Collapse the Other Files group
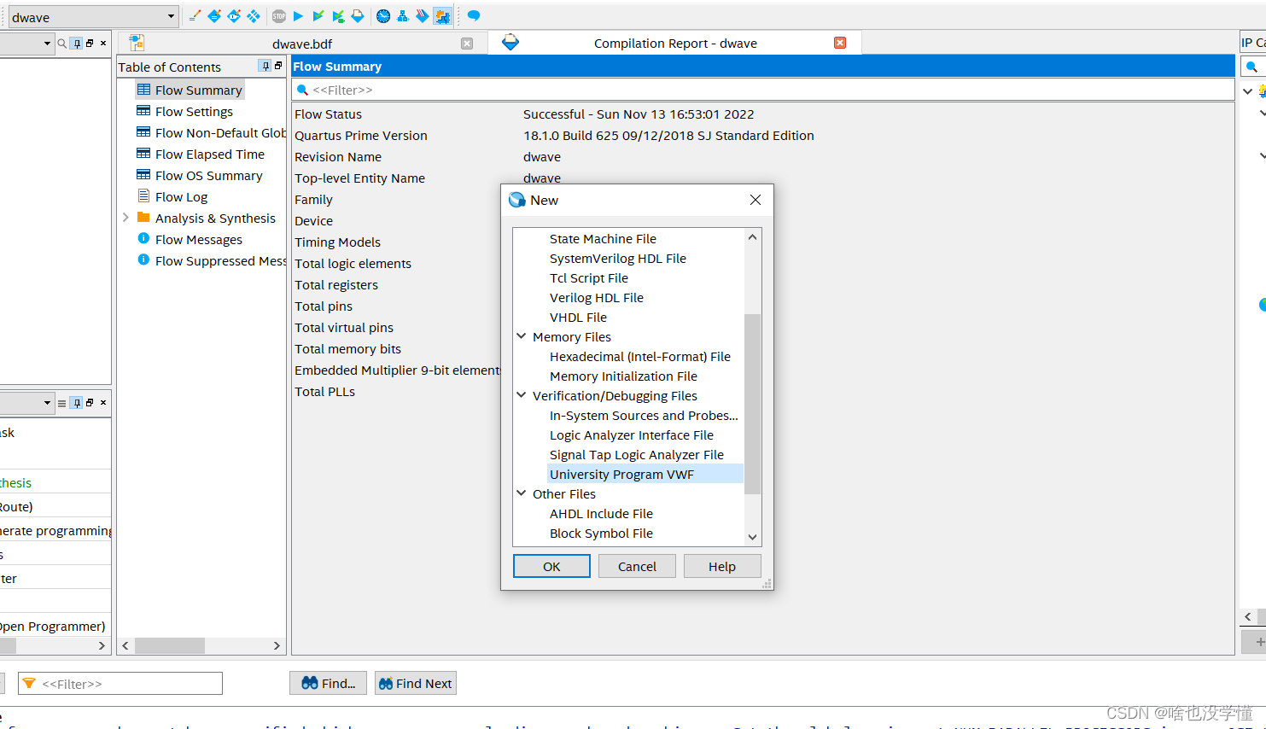Image resolution: width=1266 pixels, height=729 pixels. 522,493
